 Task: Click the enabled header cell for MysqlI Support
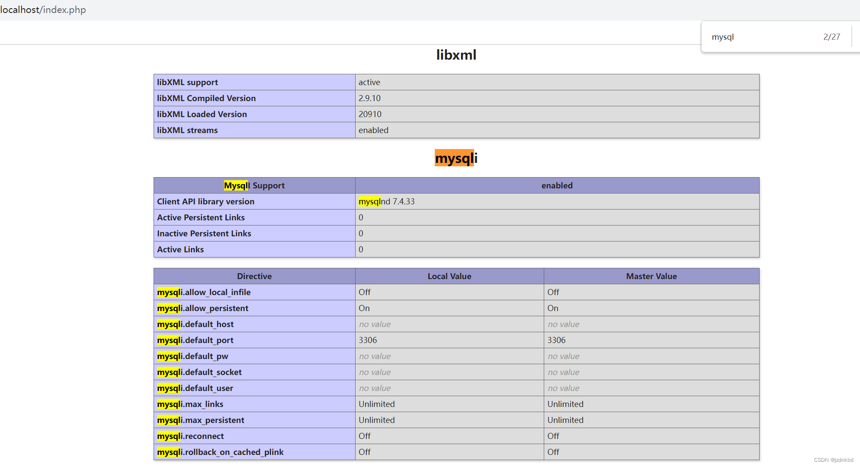coord(557,185)
